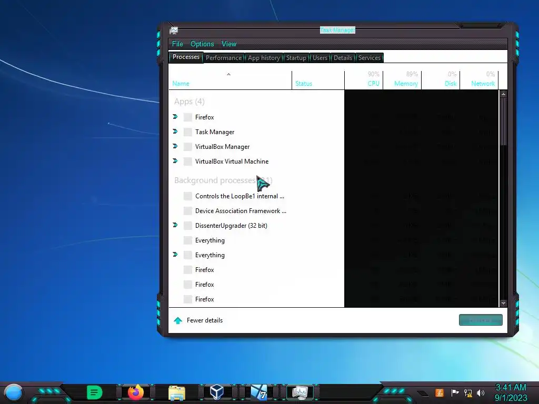Expand the Everything row that has an arrow
Viewport: 539px width, 404px height.
click(175, 255)
